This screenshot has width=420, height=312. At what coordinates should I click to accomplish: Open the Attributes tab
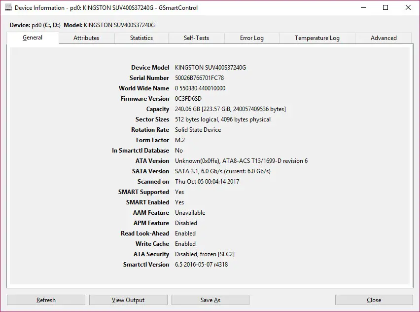point(86,38)
